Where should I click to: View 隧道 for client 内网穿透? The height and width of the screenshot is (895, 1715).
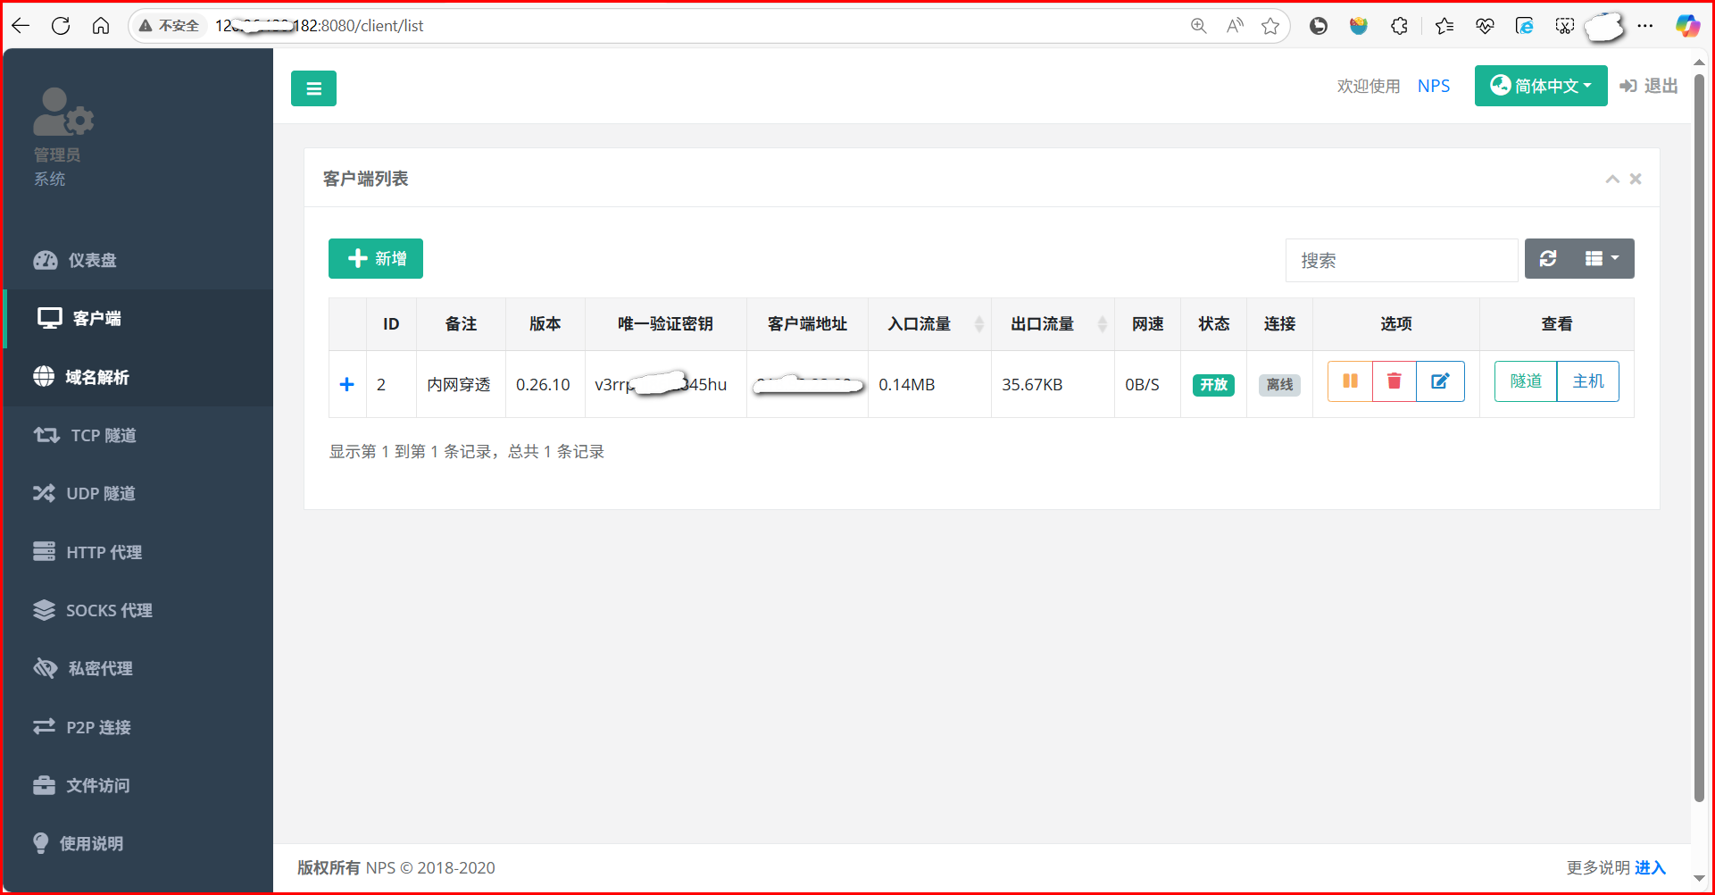1526,381
